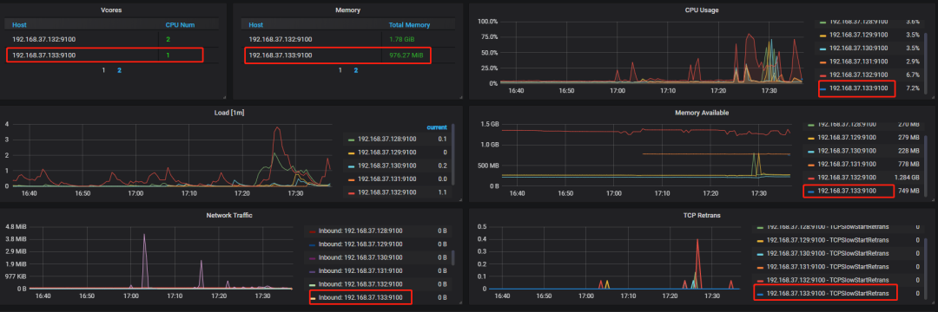Toggle 192.168.37.129:9100 series in Memory Available legend
This screenshot has width=938, height=312.
tap(847, 138)
